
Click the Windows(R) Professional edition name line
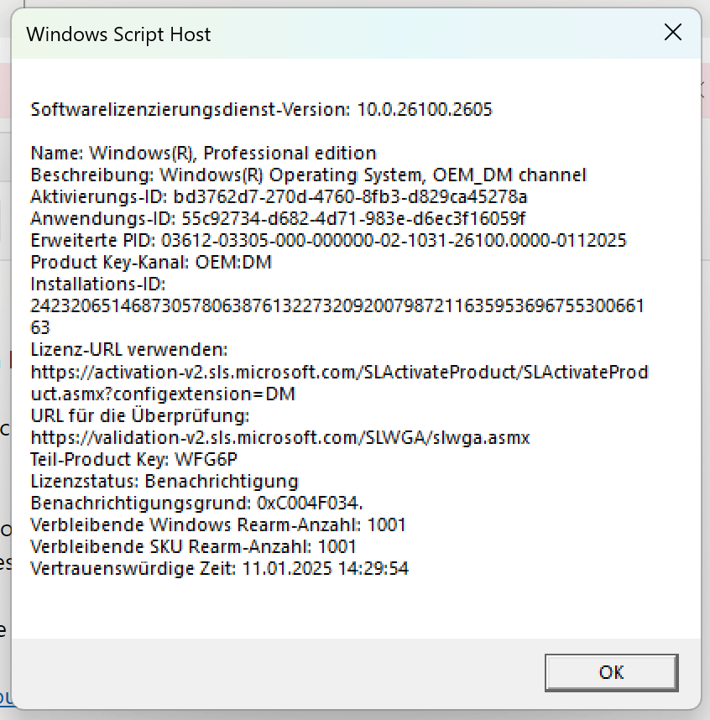tap(201, 153)
